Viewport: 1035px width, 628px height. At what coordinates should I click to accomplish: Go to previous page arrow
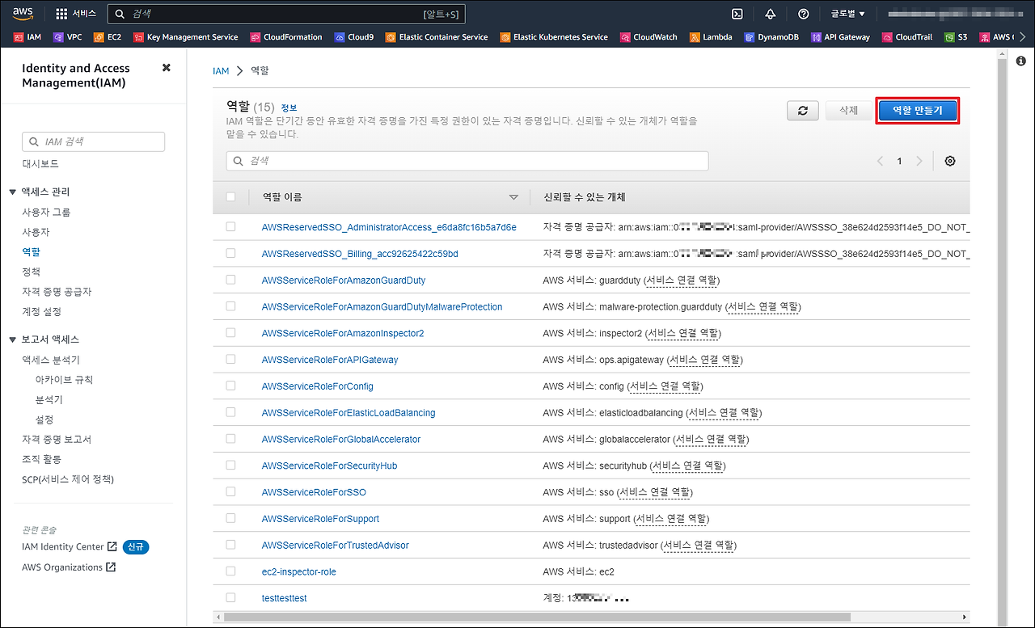click(x=880, y=161)
